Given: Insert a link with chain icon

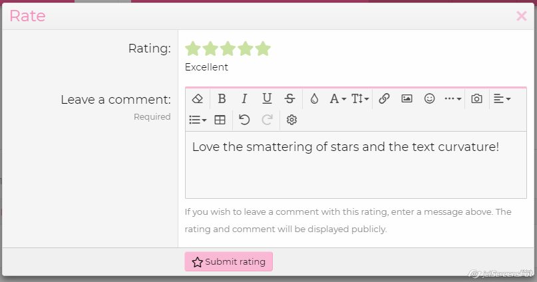Looking at the screenshot, I should pyautogui.click(x=384, y=98).
